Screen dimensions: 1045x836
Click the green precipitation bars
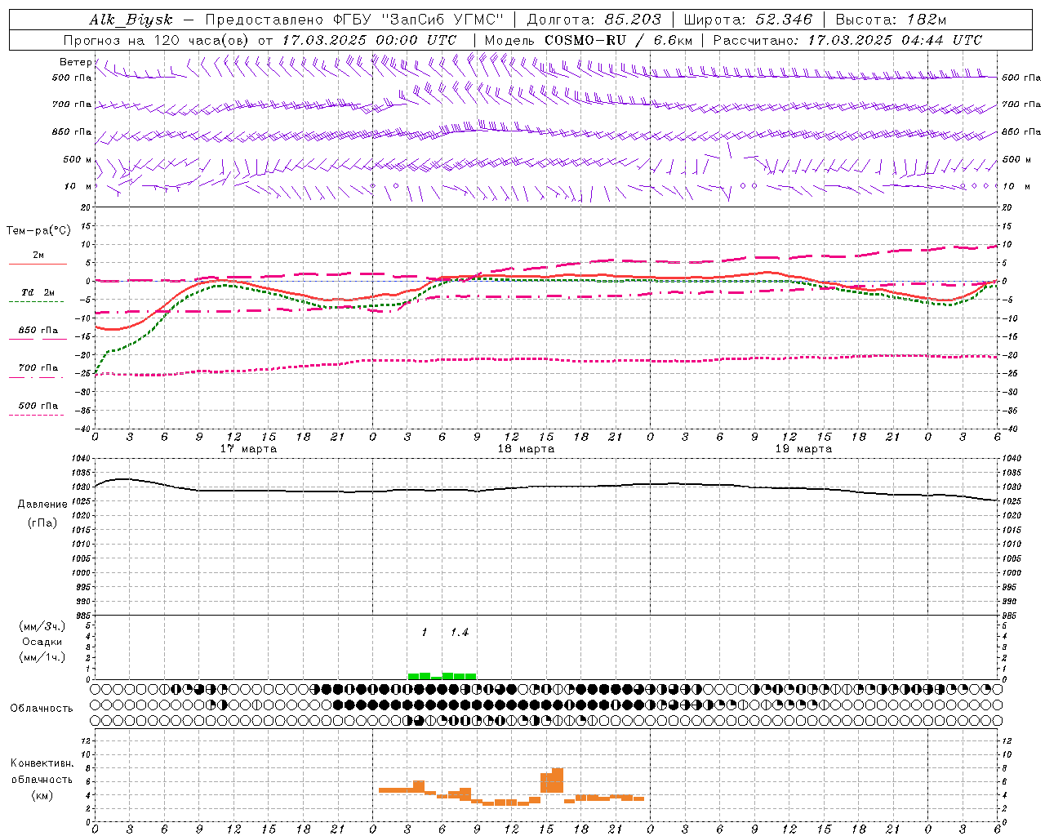pyautogui.click(x=442, y=676)
